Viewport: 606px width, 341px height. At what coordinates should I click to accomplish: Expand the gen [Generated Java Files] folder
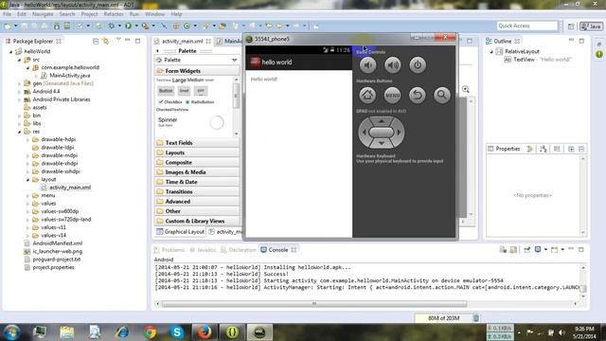pos(19,83)
